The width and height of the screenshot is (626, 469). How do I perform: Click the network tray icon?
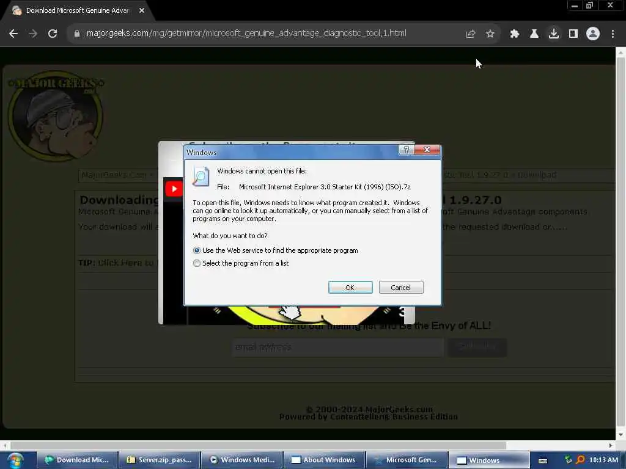pyautogui.click(x=568, y=460)
